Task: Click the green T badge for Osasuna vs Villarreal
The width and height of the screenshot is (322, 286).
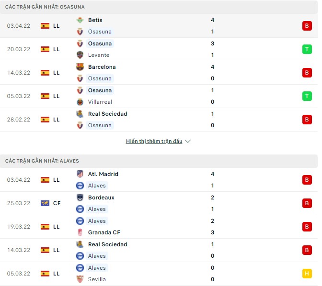Action: point(307,96)
